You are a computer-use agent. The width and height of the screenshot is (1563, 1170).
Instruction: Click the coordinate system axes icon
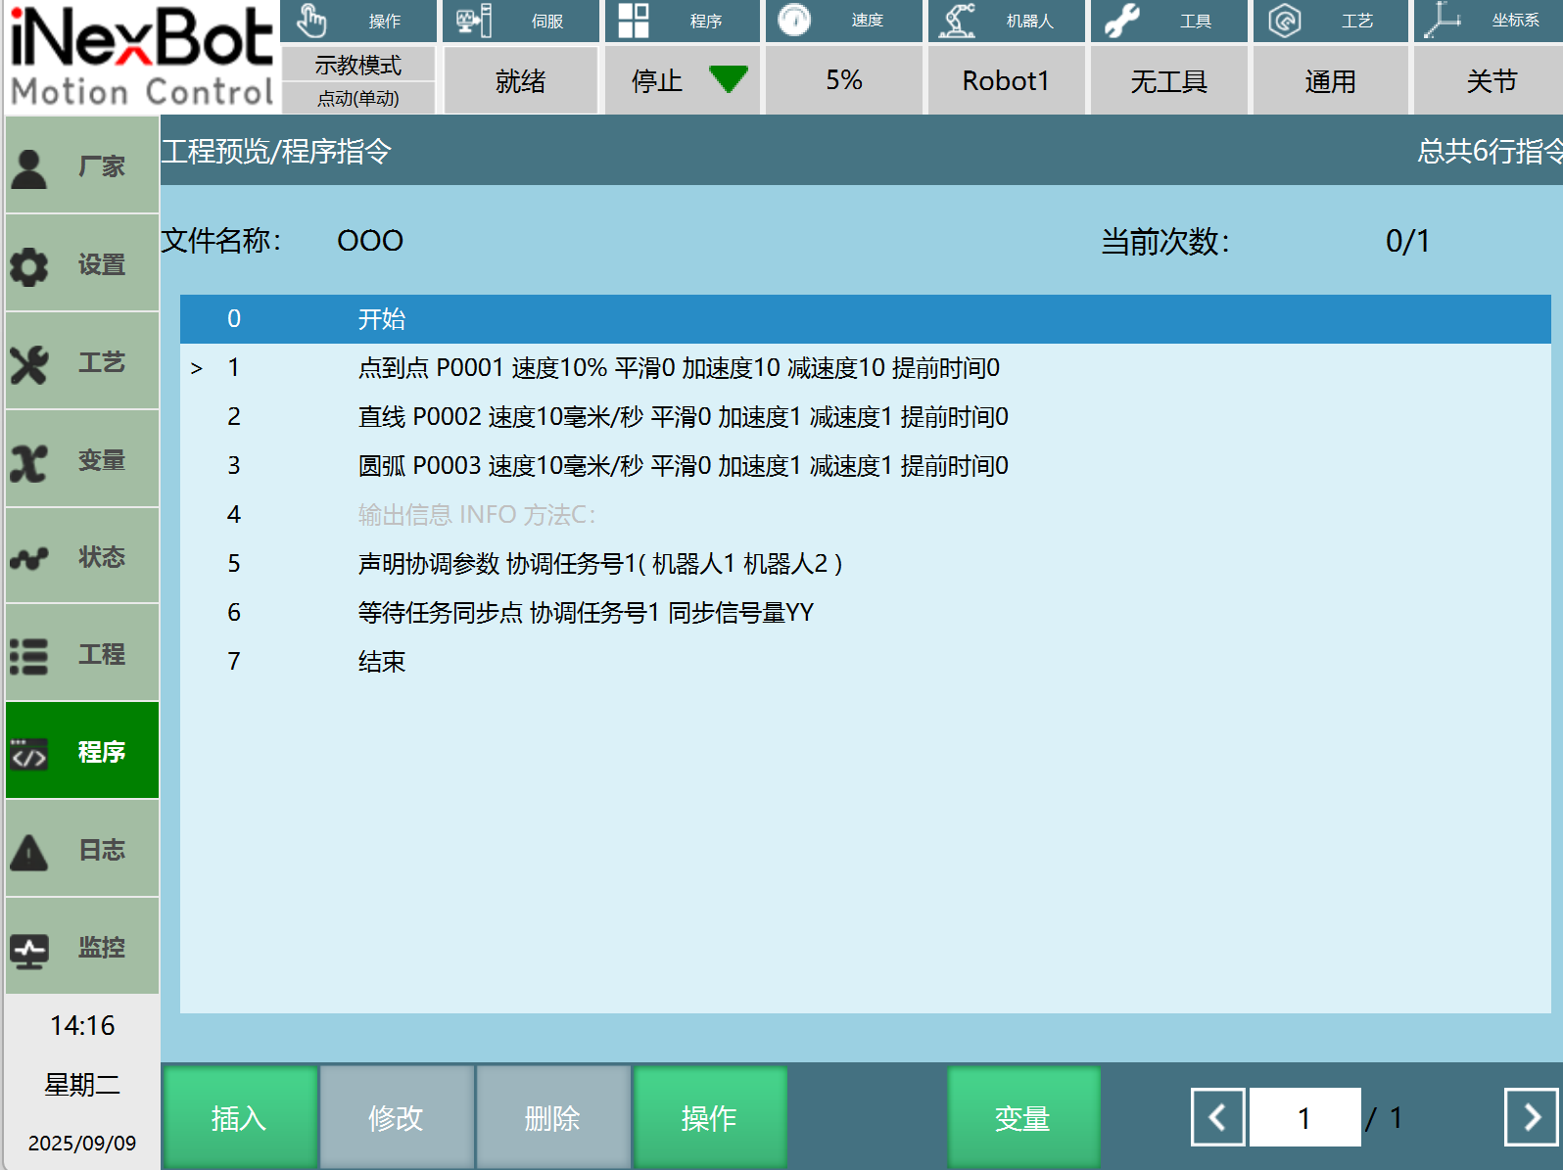click(1442, 21)
